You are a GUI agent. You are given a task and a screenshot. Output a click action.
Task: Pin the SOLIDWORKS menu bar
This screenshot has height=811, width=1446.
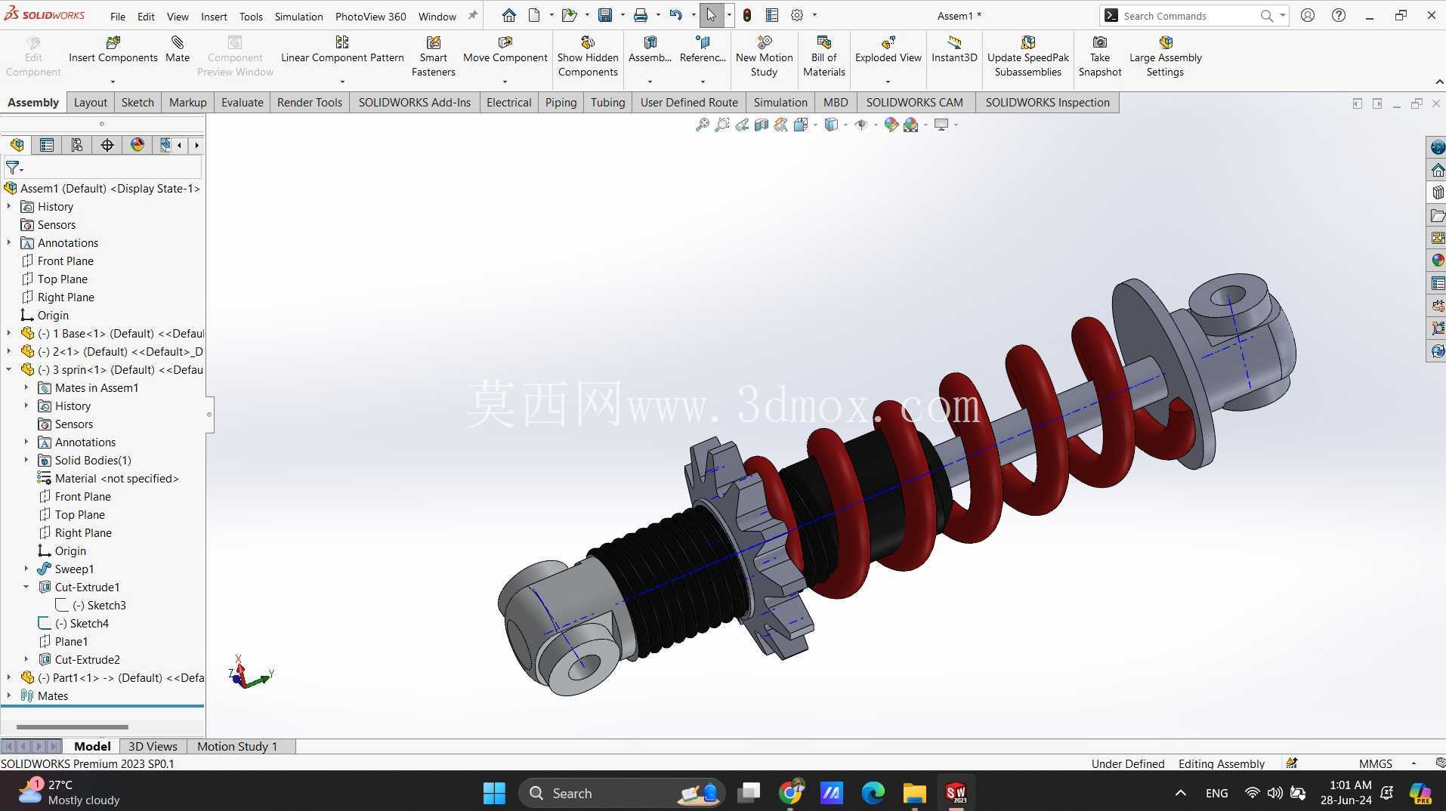pyautogui.click(x=473, y=15)
